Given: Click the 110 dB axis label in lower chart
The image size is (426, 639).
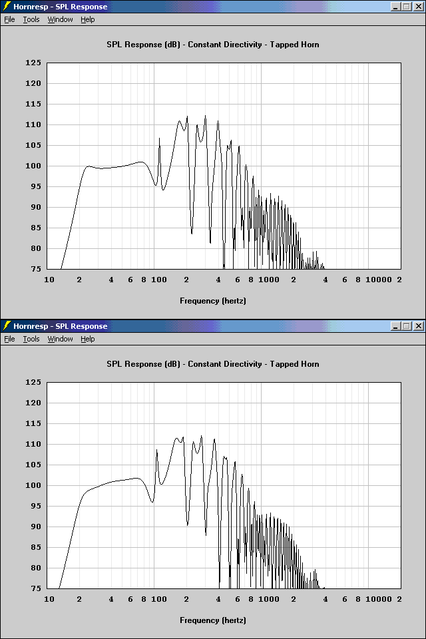Looking at the screenshot, I should [x=33, y=444].
